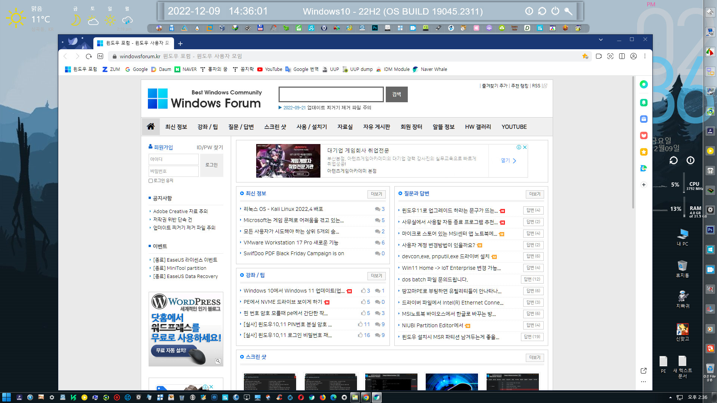The image size is (717, 403).
Task: Click the Windows Start button
Action: [6, 397]
